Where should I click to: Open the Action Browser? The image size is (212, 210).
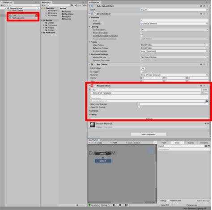click(x=203, y=201)
